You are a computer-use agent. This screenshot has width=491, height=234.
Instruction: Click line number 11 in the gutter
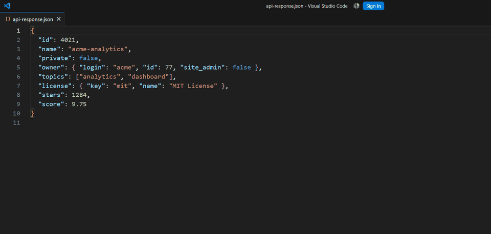(x=16, y=123)
